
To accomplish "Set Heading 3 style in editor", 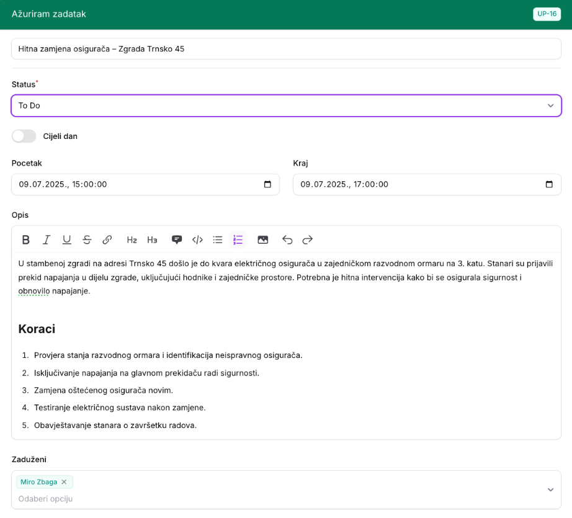I will tap(152, 239).
